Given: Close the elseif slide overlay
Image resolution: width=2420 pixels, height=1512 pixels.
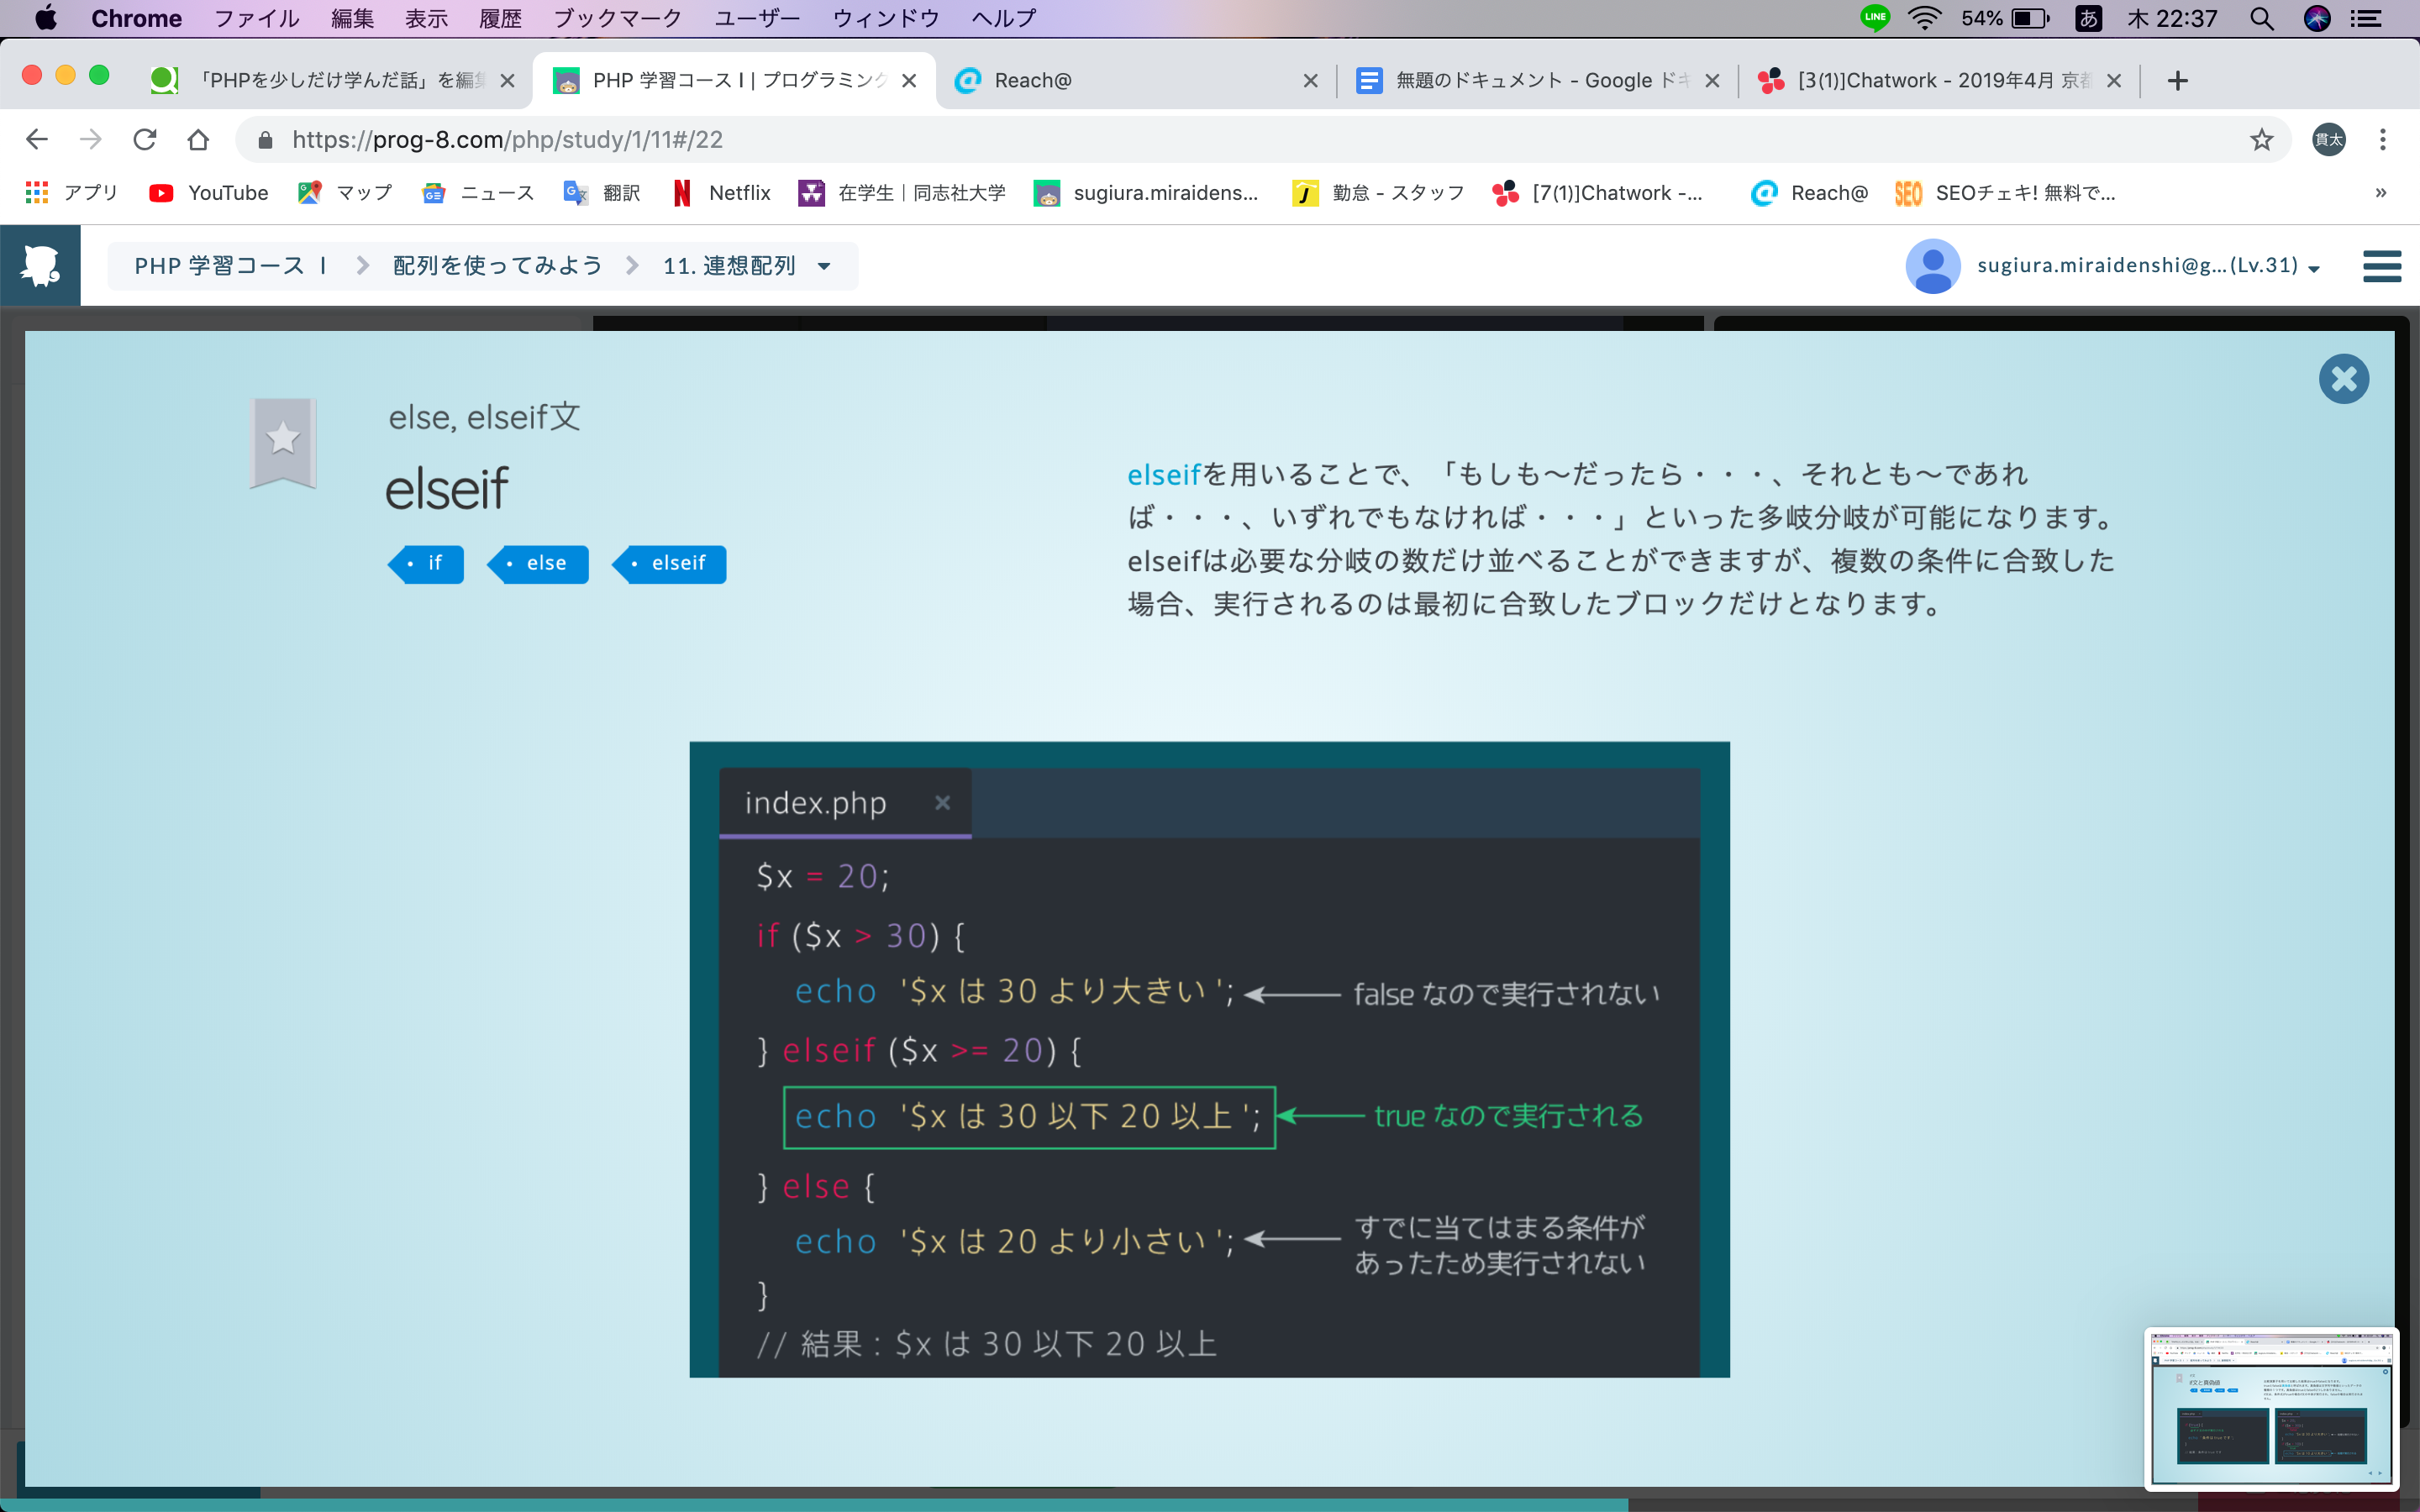Looking at the screenshot, I should click(2343, 379).
